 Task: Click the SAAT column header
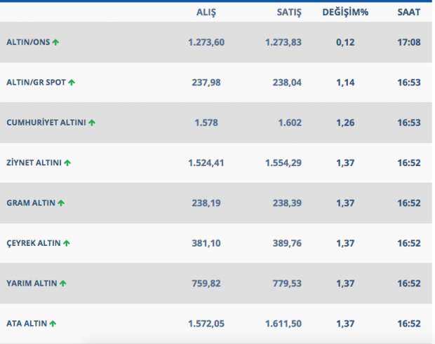click(408, 13)
